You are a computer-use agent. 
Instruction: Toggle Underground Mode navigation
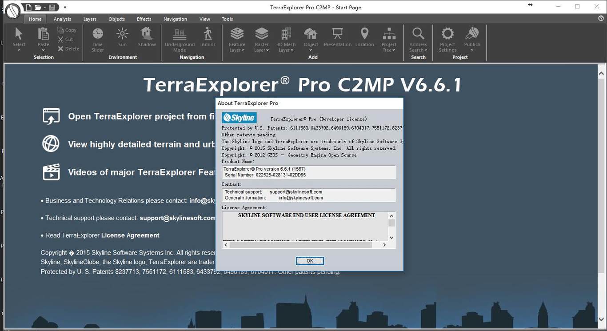click(180, 40)
